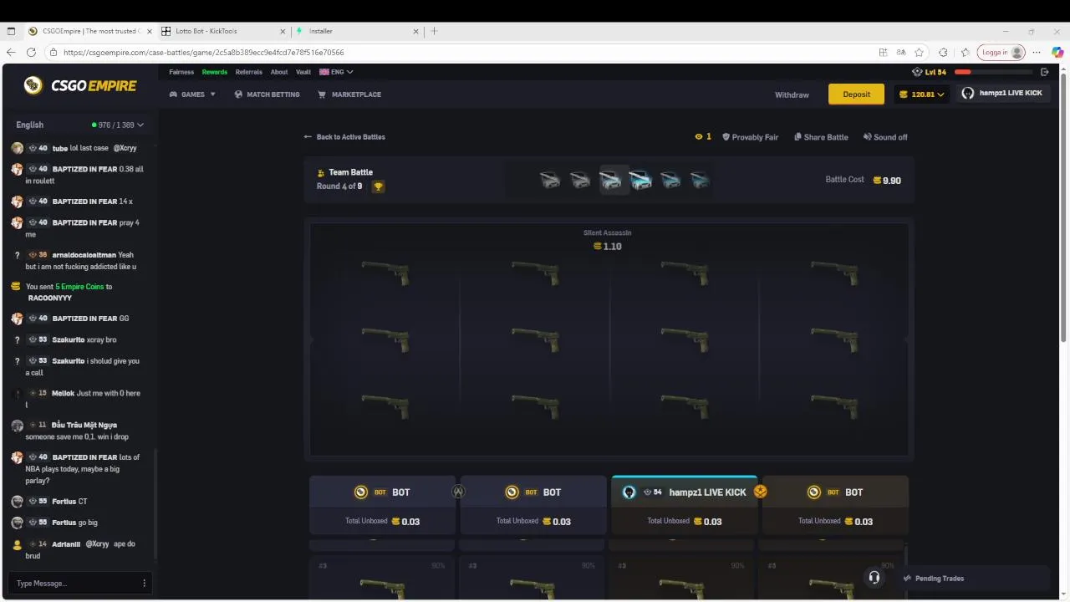Screen dimensions: 1070x602
Task: Click the Silent Assassin item label
Action: [608, 232]
